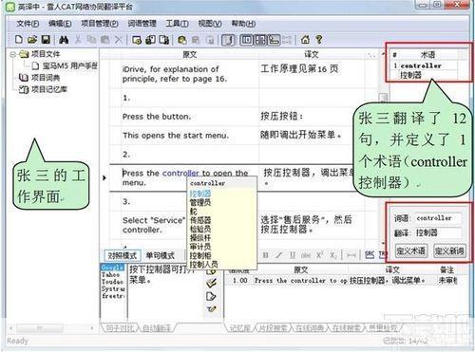Choose 控制柜 from the suggestion popup
Viewport: 475px width, 352px height.
(x=200, y=255)
